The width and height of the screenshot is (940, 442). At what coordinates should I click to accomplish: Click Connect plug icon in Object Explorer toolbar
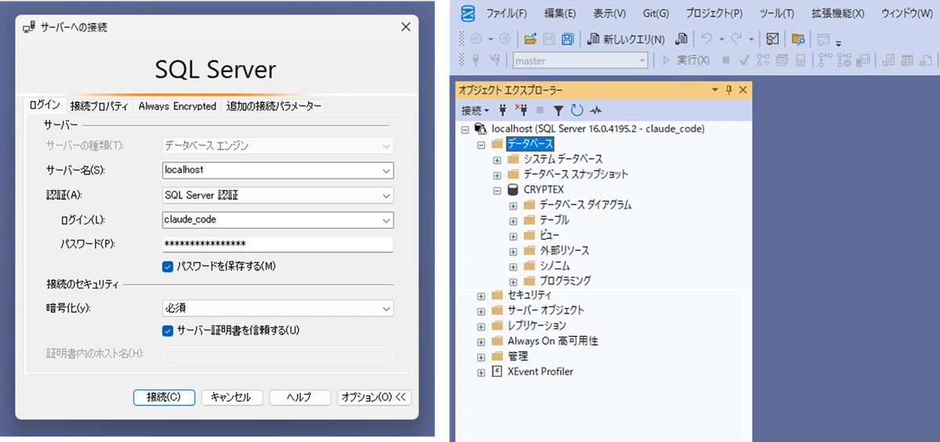pyautogui.click(x=504, y=110)
